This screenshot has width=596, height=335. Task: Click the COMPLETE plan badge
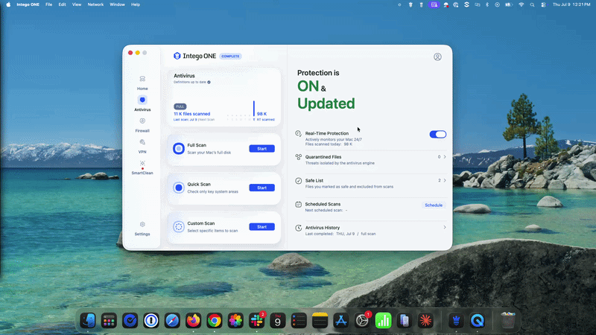point(230,57)
